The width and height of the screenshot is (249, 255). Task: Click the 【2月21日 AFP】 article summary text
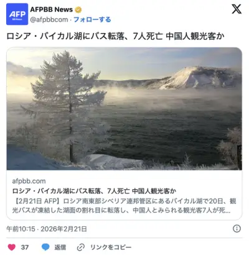click(x=124, y=206)
